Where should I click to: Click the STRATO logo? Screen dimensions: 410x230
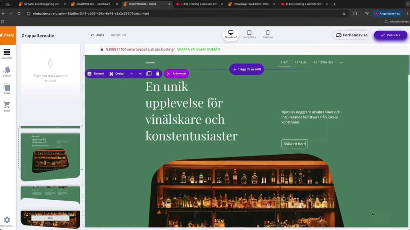point(8,35)
